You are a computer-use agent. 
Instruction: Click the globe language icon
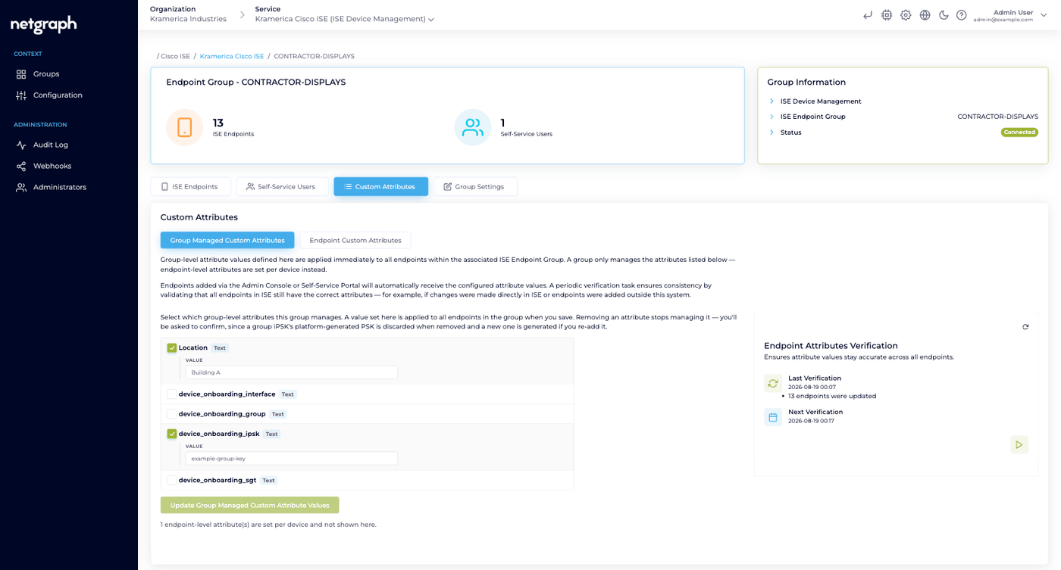coord(925,15)
